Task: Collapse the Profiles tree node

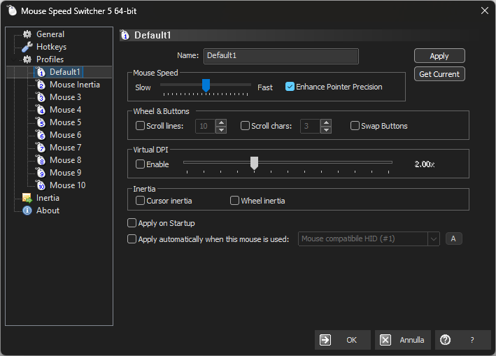Action: (x=14, y=59)
